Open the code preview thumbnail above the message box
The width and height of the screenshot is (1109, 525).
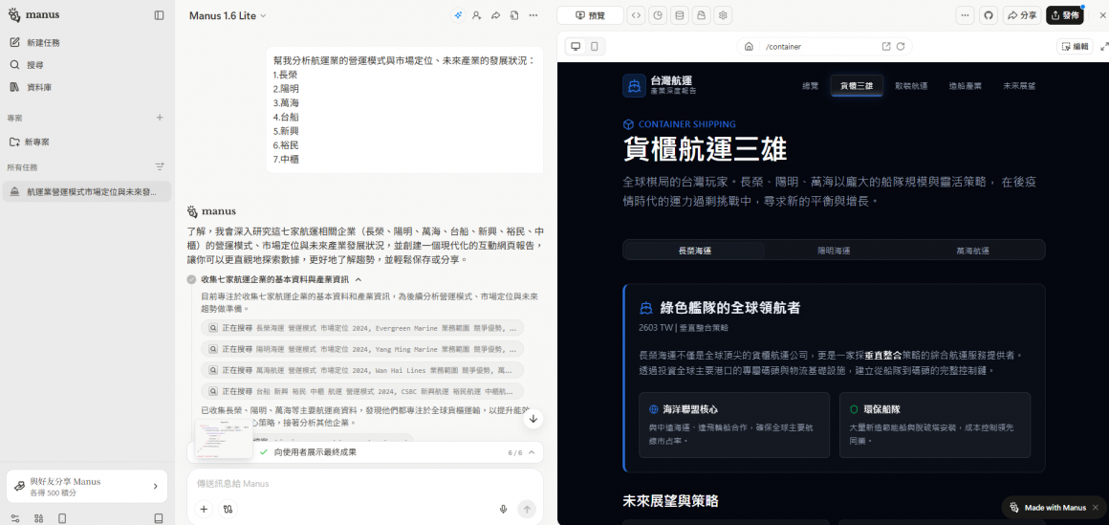click(x=224, y=439)
